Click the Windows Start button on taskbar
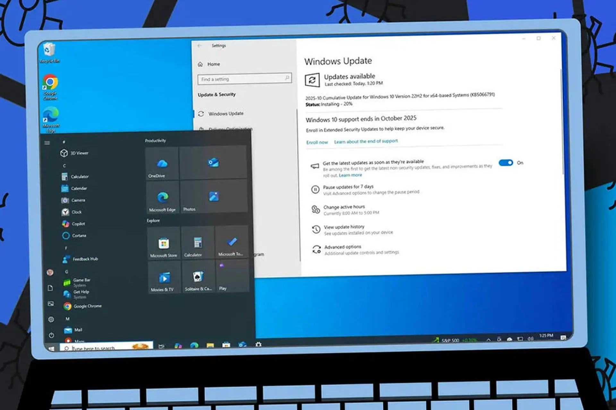The height and width of the screenshot is (410, 616). click(51, 348)
